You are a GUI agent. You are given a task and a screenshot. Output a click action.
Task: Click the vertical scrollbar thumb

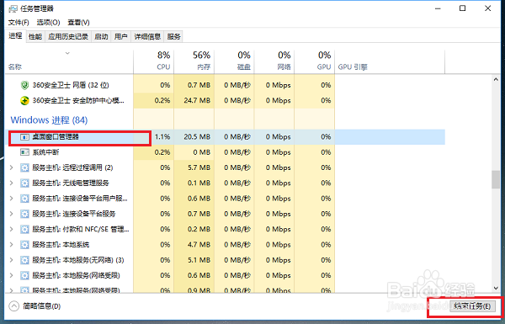(x=496, y=180)
